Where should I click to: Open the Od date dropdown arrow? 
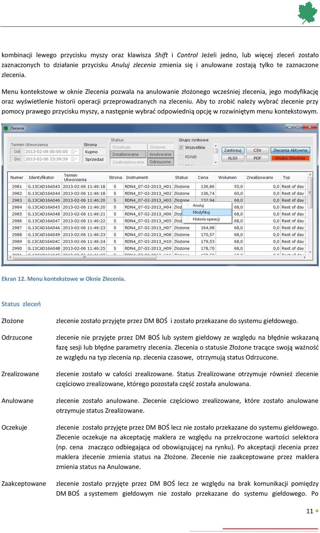[77, 152]
